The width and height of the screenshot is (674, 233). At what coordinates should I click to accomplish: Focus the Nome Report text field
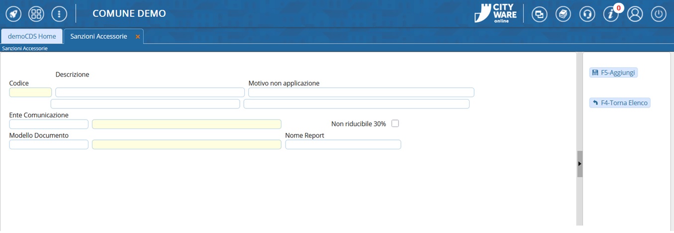(343, 144)
